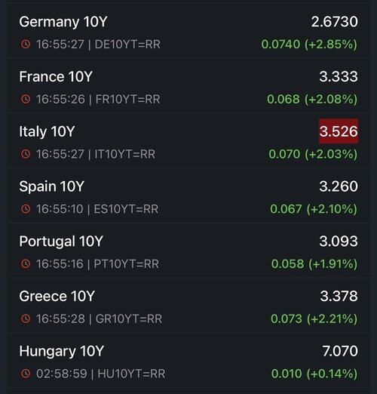
Task: Open the France 10Y bond entry
Action: (188, 86)
